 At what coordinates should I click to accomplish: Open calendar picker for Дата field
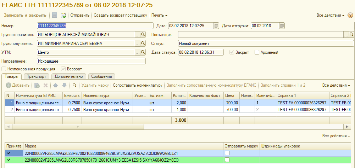[x=216, y=25]
